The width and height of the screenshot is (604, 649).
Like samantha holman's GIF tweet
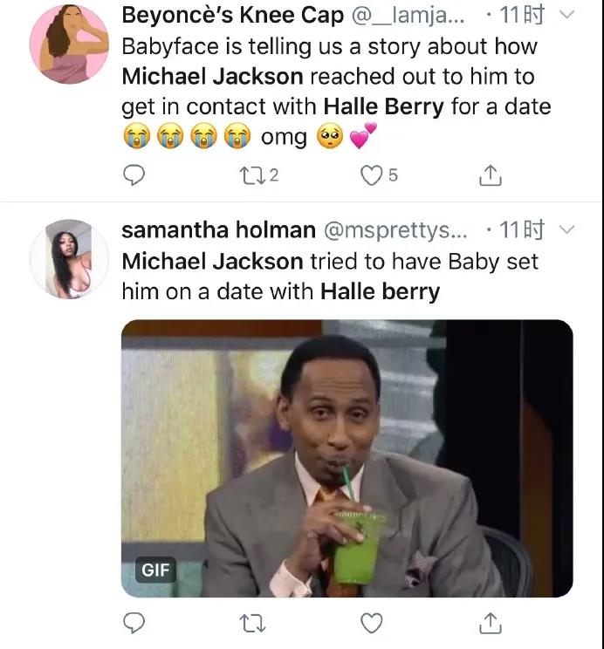pos(373,623)
